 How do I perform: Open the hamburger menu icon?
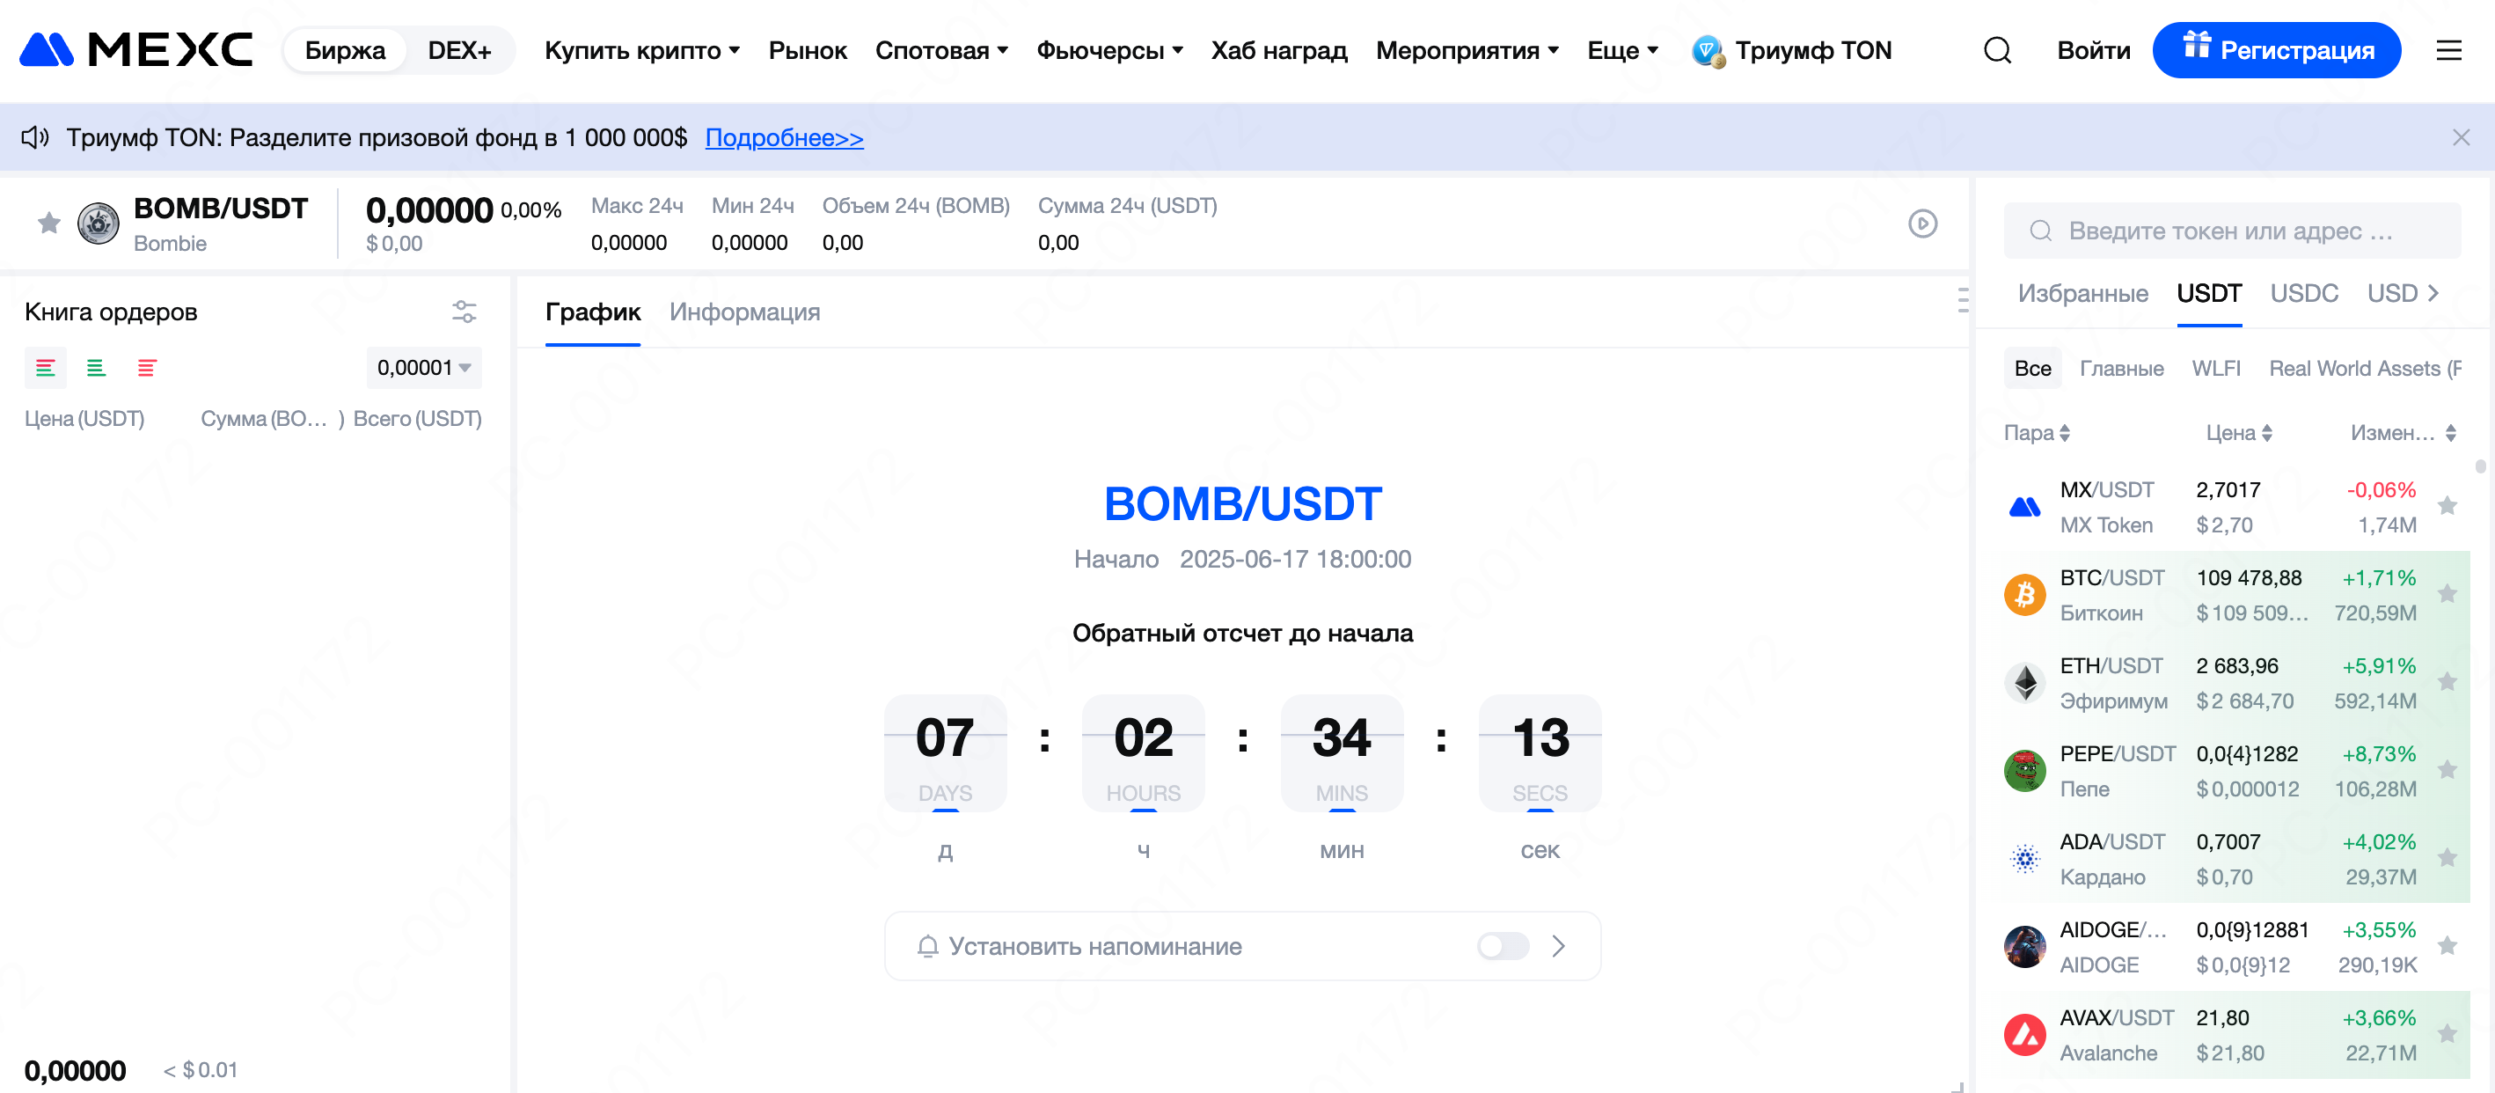pos(2448,50)
